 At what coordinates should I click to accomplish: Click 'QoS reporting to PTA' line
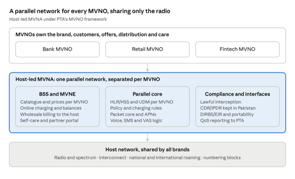(x=222, y=121)
